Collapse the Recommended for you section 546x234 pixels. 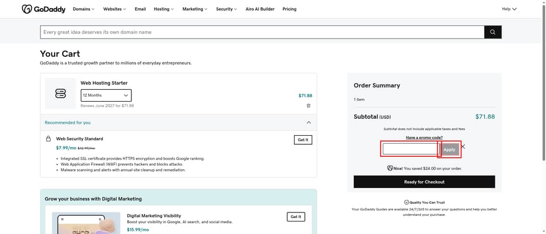point(308,122)
